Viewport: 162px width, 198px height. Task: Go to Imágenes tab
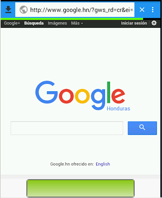coord(57,23)
